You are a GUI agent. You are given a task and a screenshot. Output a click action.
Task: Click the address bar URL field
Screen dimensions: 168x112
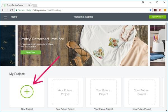click(x=83, y=10)
